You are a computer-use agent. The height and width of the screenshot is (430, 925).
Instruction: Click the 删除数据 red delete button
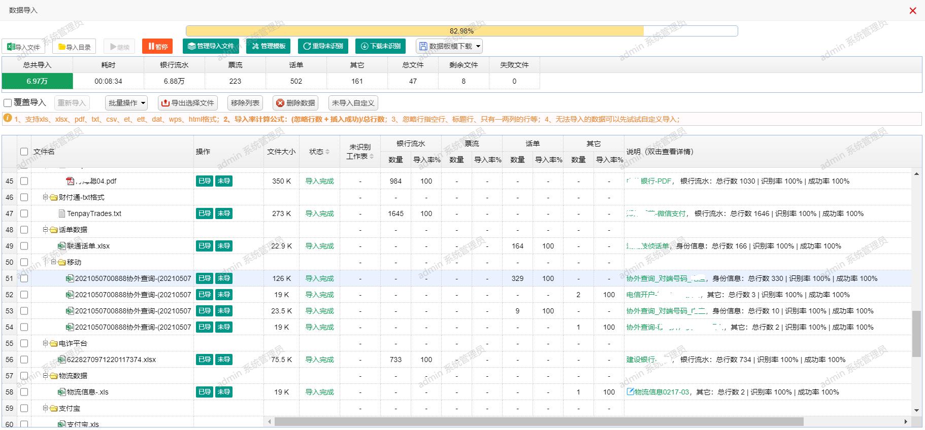coord(295,103)
